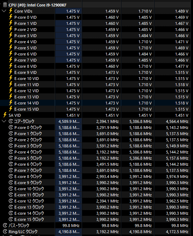Click the lightning icon for P-core 4 VID
This screenshot has height=236, width=193.
11,42
